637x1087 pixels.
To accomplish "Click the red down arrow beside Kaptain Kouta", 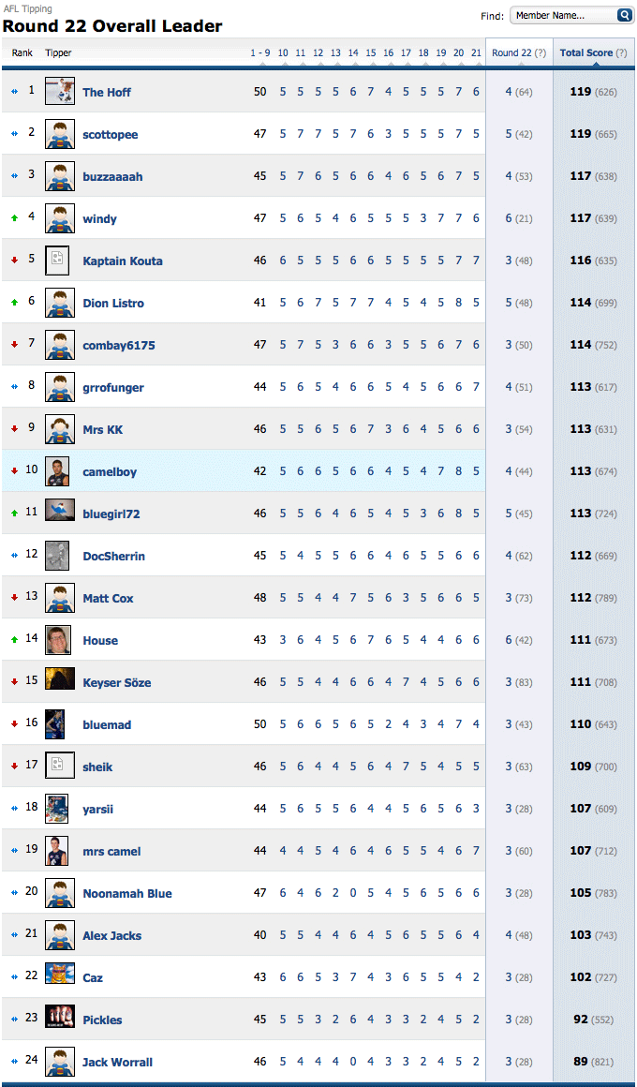I will (x=15, y=261).
